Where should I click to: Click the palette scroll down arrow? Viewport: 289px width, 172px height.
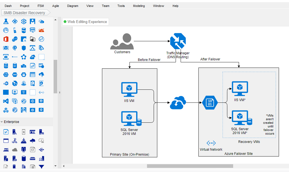[55, 166]
